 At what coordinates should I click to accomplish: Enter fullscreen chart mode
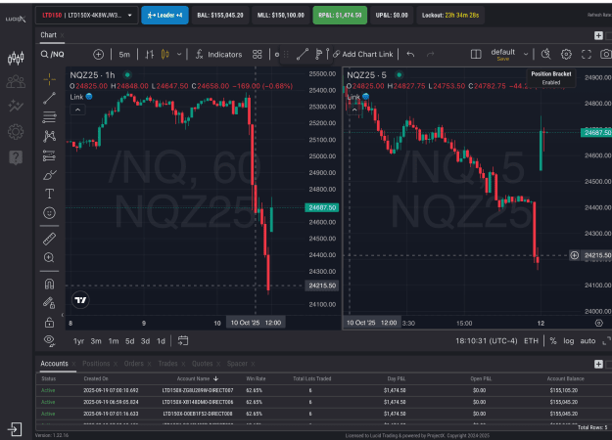point(587,54)
